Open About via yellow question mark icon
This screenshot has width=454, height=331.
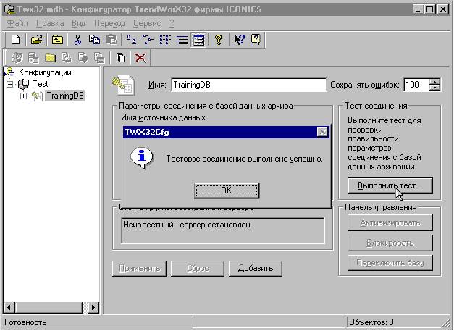(219, 40)
